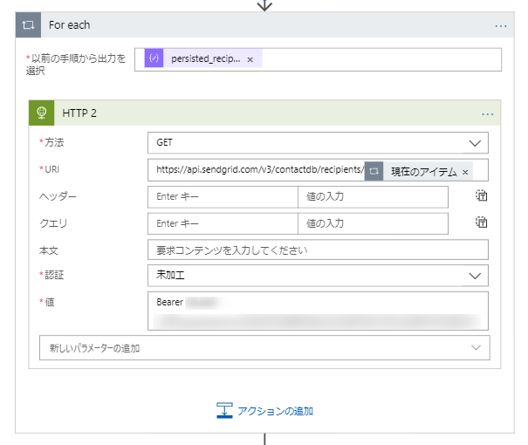Viewport: 528px width, 445px height.
Task: Click the 以前の手順から出力を選択 input field
Action: pos(318,59)
